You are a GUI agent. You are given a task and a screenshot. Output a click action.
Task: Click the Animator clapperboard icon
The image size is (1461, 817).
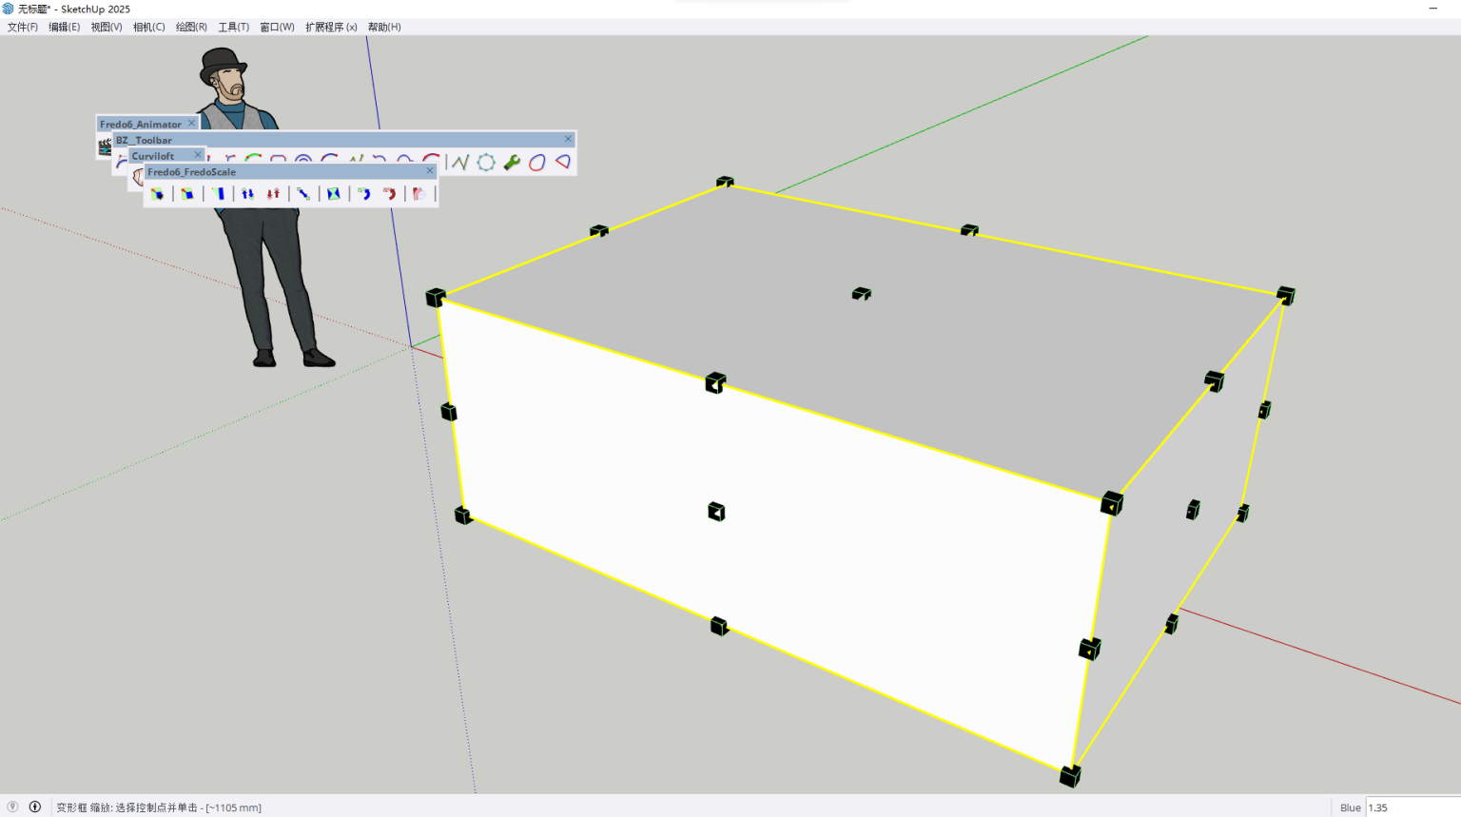point(107,145)
